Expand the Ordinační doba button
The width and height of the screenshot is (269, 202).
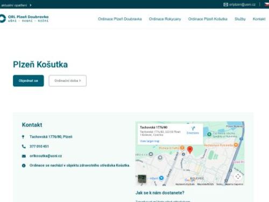click(x=68, y=81)
